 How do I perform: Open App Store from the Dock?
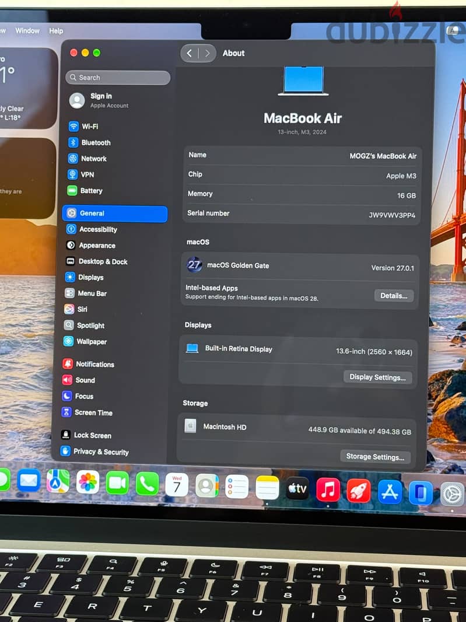pos(390,492)
